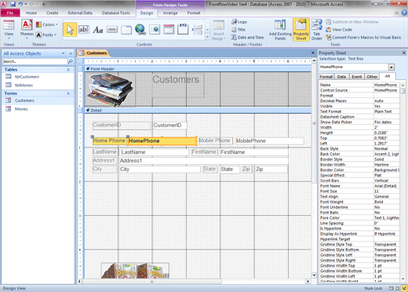Click the form selector box at ruler corner
This screenshot has width=408, height=292.
tap(81, 61)
